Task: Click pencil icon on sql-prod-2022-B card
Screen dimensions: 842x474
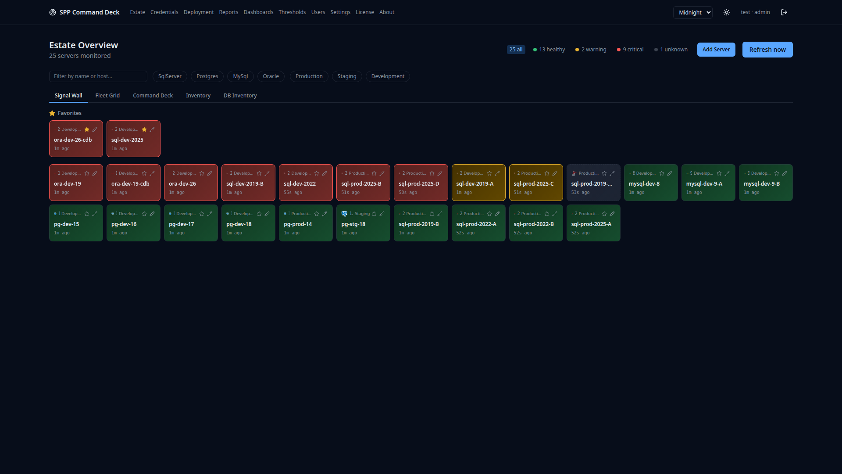Action: click(555, 214)
